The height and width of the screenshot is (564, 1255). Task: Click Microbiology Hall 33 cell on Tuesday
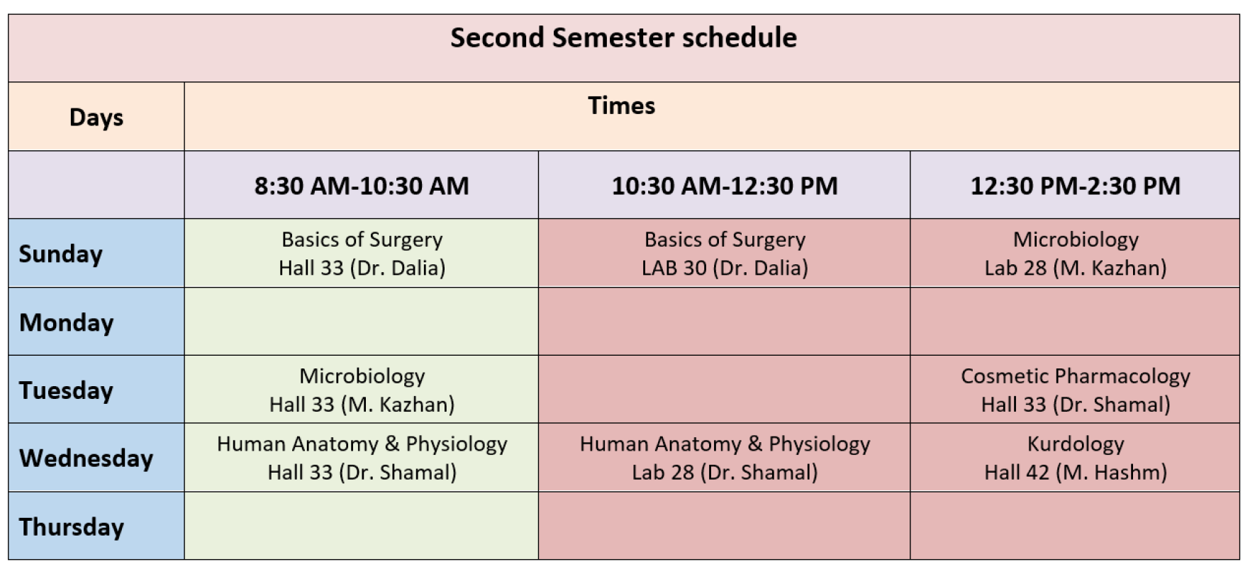[362, 389]
